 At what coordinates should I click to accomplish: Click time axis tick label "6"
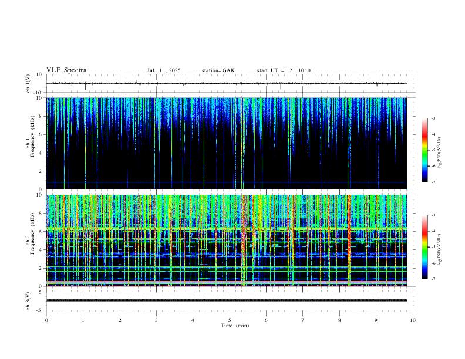(266, 320)
